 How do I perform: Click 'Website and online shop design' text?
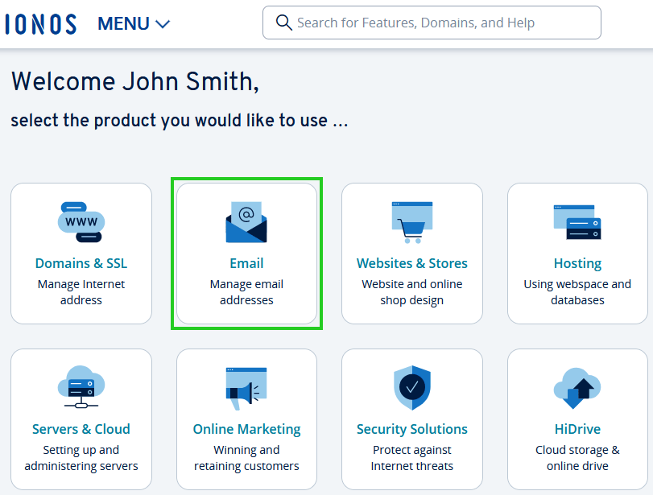coord(412,292)
